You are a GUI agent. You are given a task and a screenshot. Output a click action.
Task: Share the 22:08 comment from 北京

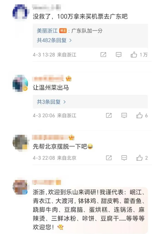click(109, 158)
